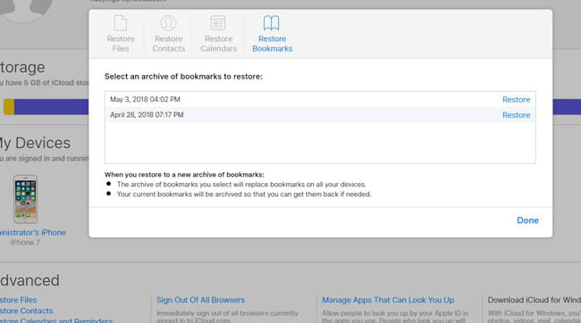Restore the April 28, 2018 bookmarks archive
Image resolution: width=581 pixels, height=323 pixels.
tap(516, 115)
